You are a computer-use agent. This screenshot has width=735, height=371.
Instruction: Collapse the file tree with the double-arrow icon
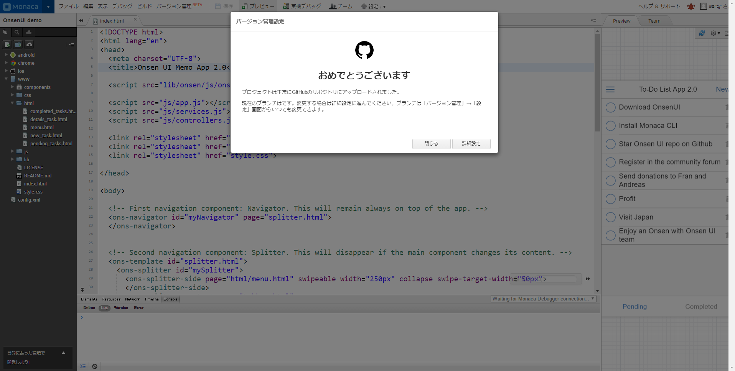pyautogui.click(x=81, y=21)
